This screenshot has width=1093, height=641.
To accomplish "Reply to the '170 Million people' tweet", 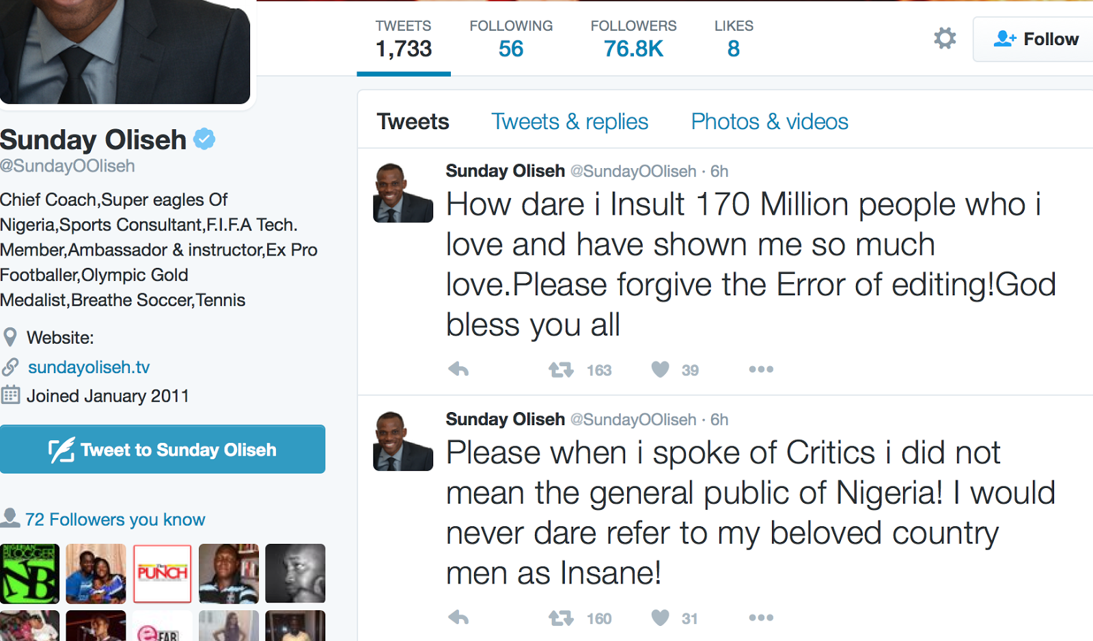I will [x=458, y=370].
